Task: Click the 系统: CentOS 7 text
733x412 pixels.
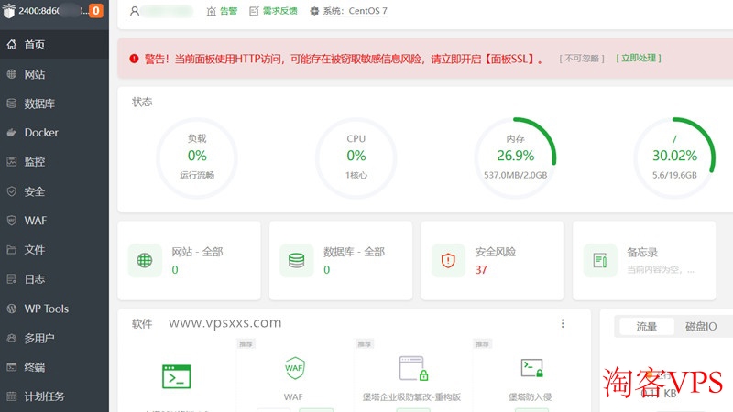Action: [355, 11]
